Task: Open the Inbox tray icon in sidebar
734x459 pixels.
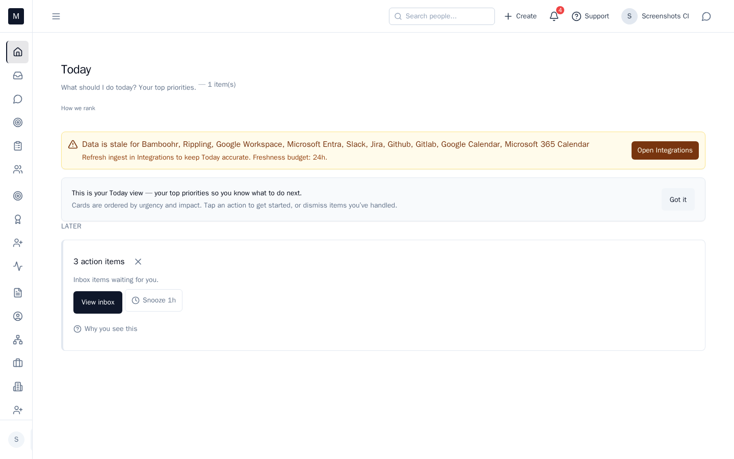Action: click(x=18, y=75)
